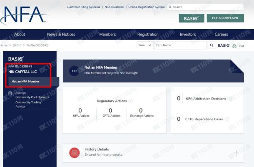The image size is (254, 167).
Task: Click Profile 0538542 in the breadcrumb
Action: coord(37,45)
